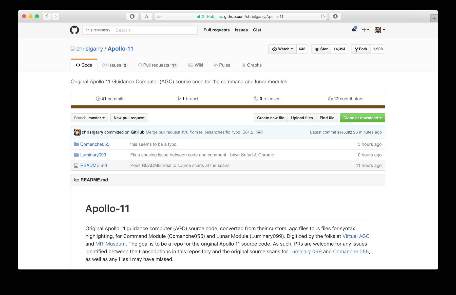456x295 pixels.
Task: Open the Virtual AGC link in the README
Action: [x=356, y=236]
